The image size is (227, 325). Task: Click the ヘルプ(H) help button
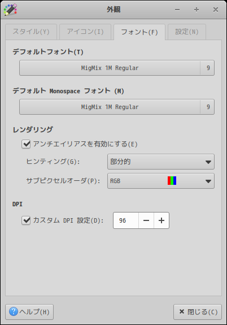pyautogui.click(x=29, y=312)
